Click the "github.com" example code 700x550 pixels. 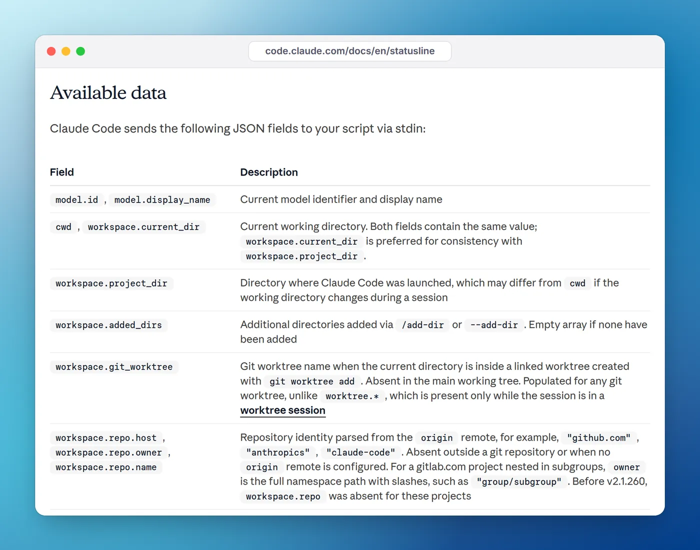click(x=598, y=438)
